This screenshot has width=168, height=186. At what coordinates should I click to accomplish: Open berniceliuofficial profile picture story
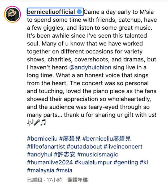[12, 14]
